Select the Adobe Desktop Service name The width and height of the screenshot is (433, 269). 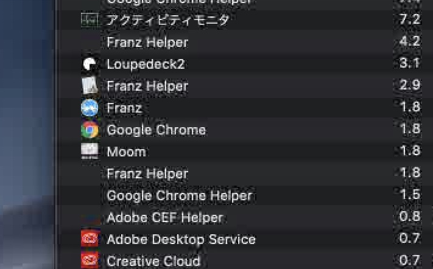point(181,239)
